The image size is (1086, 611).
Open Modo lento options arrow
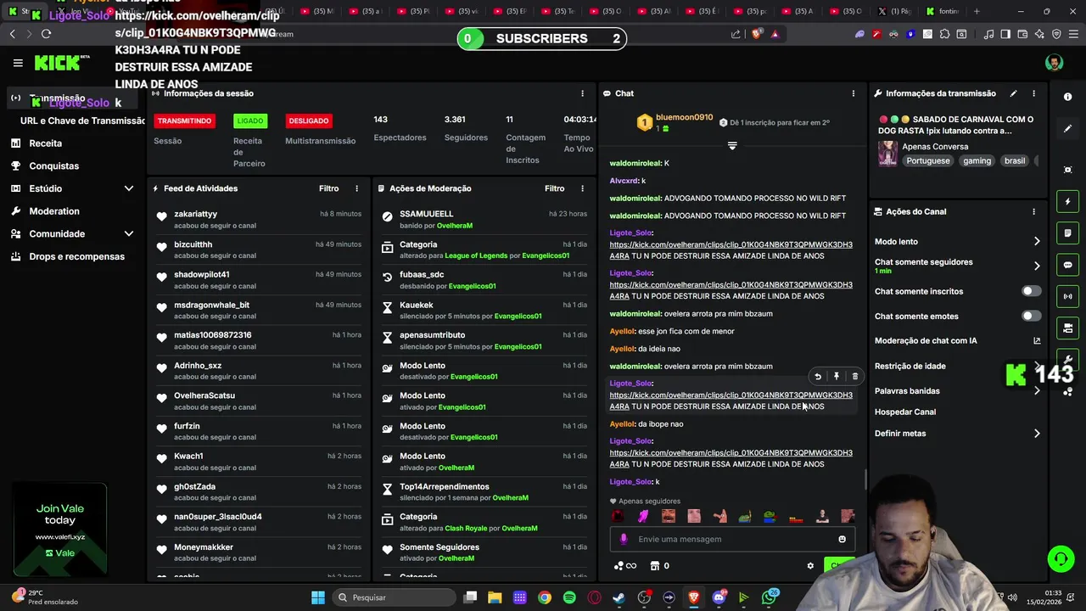[x=1037, y=242]
